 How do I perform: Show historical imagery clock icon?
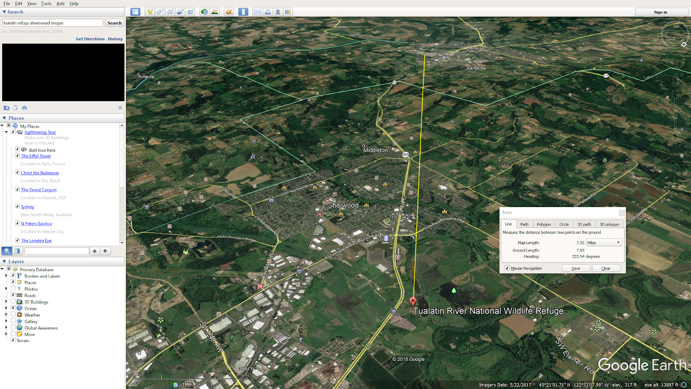[204, 12]
